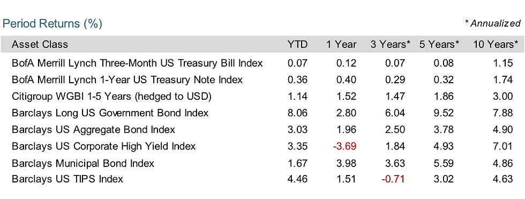Click Barclays US TIPS Index label

point(67,179)
